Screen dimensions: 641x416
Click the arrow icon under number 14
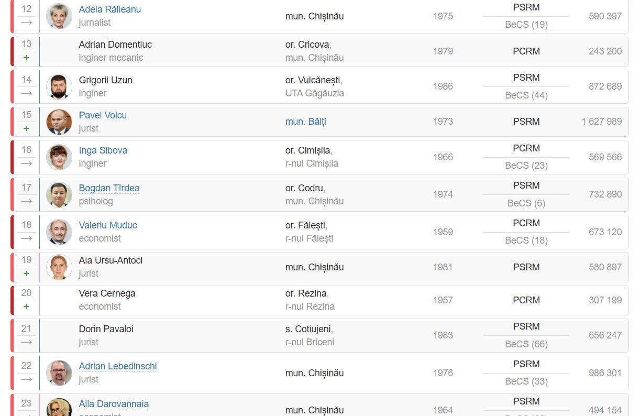(x=26, y=93)
